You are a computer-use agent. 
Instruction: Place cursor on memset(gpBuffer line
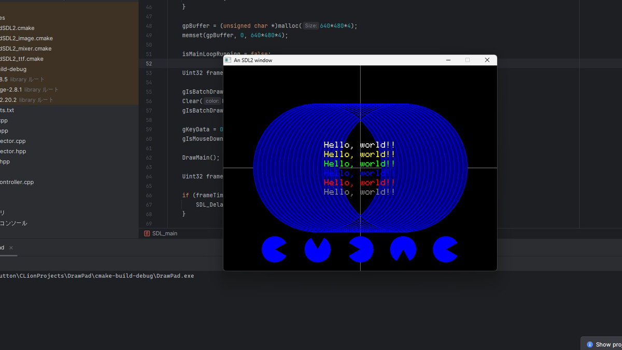pos(235,35)
